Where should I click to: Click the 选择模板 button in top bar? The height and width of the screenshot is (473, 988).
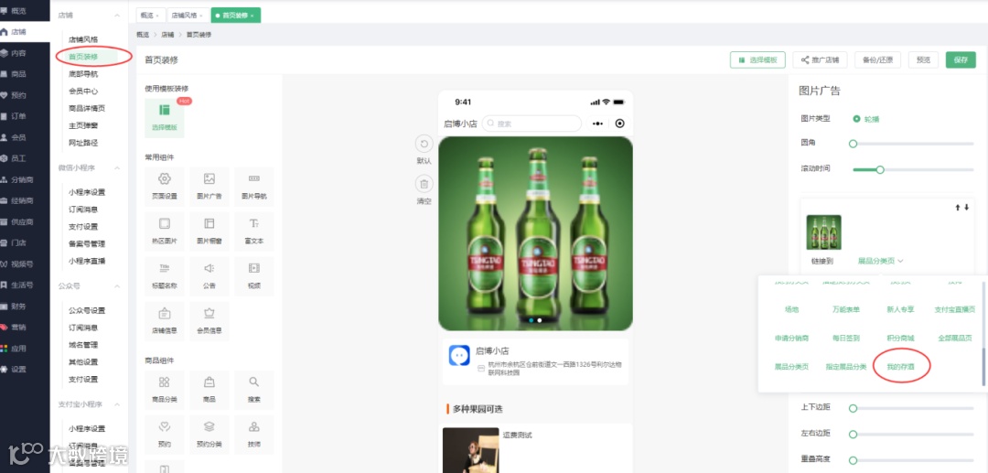point(758,59)
